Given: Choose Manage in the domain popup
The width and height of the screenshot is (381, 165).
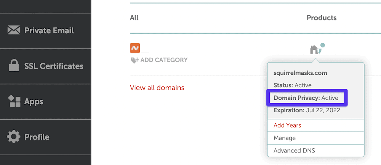Looking at the screenshot, I should pyautogui.click(x=285, y=138).
